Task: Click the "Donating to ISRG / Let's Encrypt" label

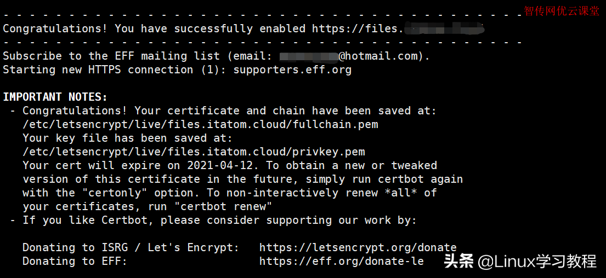Action: [x=131, y=248]
